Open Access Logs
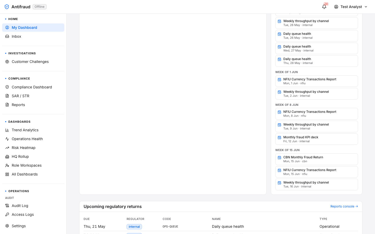 tap(33, 214)
